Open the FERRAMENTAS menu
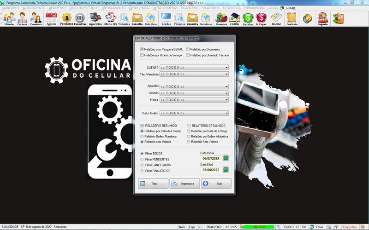Viewport: 369px width, 230px height. (x=255, y=8)
